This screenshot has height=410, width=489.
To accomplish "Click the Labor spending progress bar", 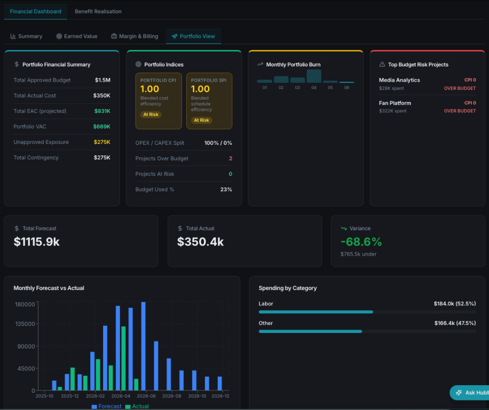I will click(367, 312).
